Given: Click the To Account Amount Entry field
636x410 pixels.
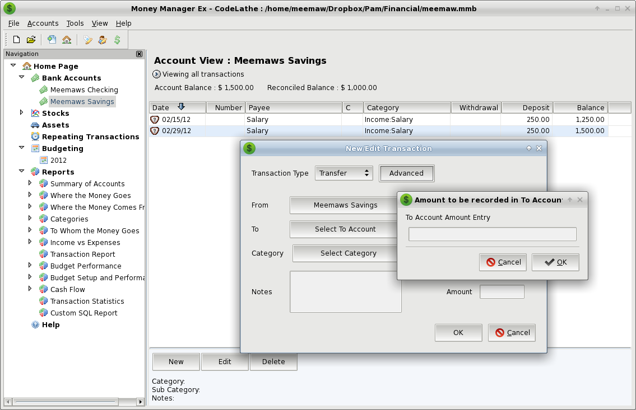Looking at the screenshot, I should click(493, 234).
